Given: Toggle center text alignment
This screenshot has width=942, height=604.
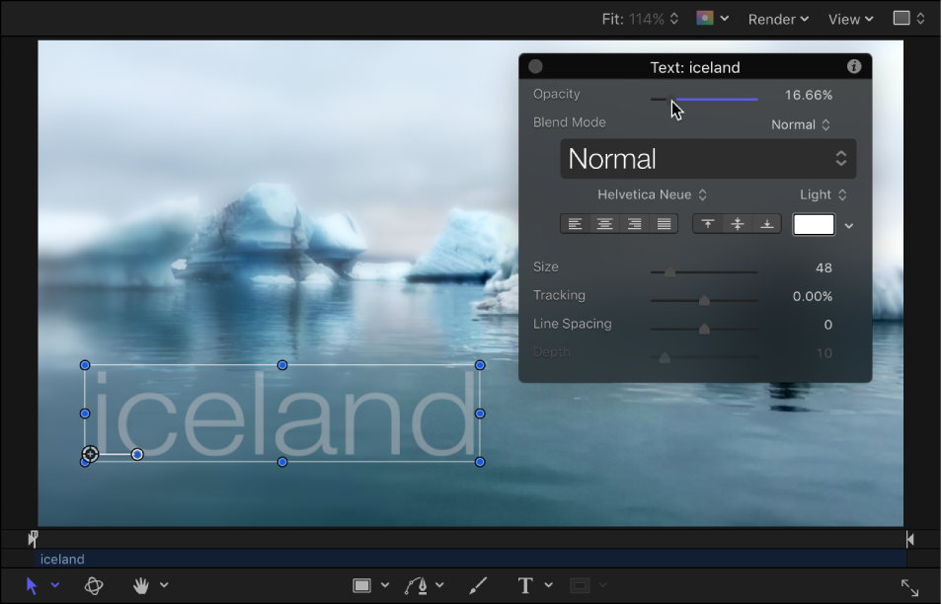Looking at the screenshot, I should coord(604,224).
